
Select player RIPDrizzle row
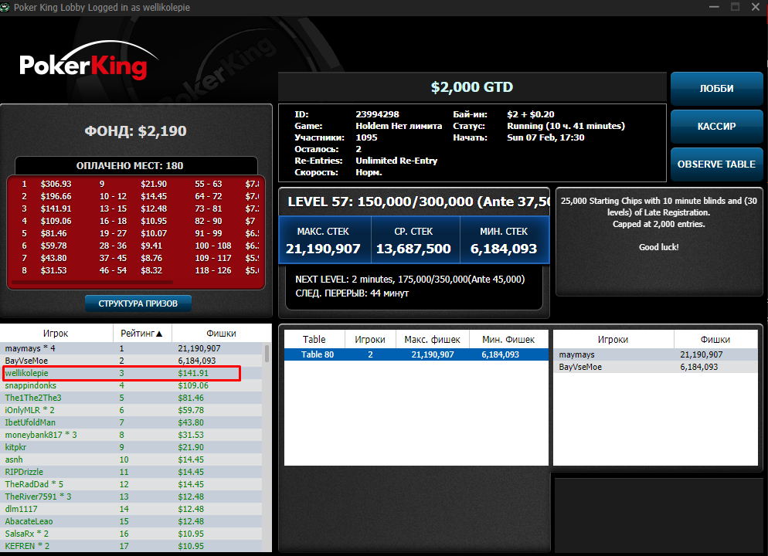[x=131, y=472]
